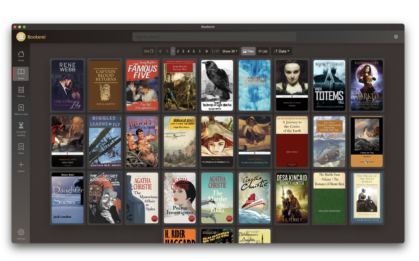Open Poirot Investigates cover
The width and height of the screenshot is (419, 261).
point(180,198)
